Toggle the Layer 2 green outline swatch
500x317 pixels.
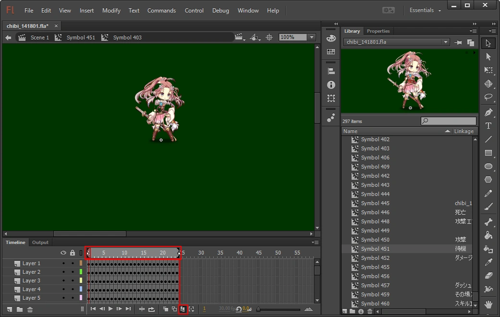(81, 272)
